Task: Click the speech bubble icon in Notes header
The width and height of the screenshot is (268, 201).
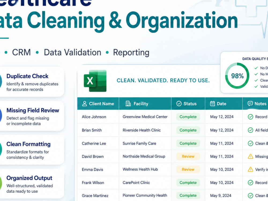Action: 250,103
